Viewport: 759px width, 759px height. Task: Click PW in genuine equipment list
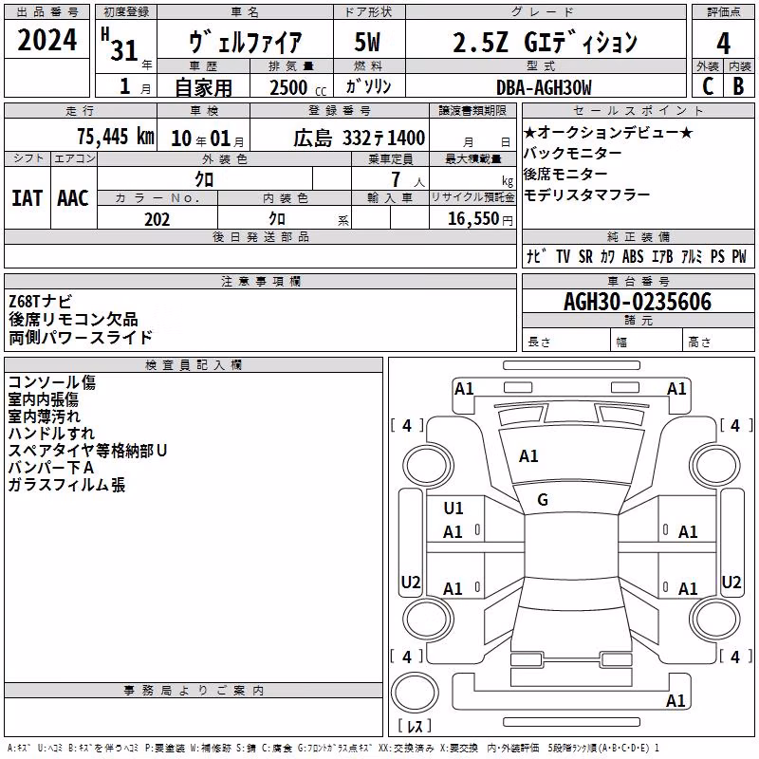[739, 256]
